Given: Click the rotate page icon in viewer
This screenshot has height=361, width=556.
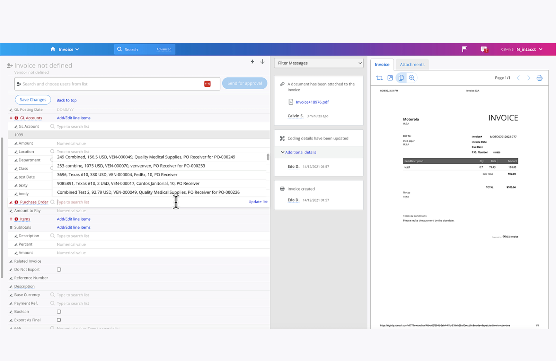Looking at the screenshot, I should [379, 78].
